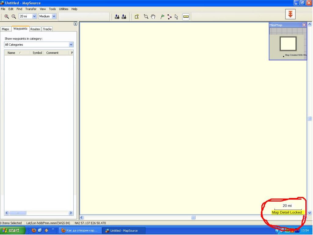Select the Zoom tool in toolbar
The image size is (313, 235).
coord(146,17)
